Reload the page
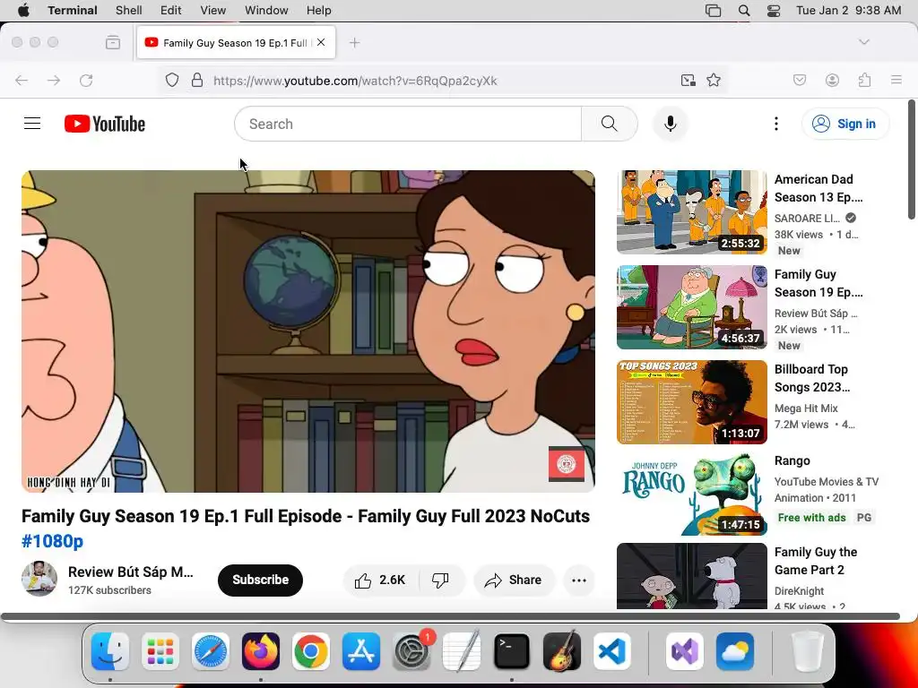 pyautogui.click(x=86, y=80)
